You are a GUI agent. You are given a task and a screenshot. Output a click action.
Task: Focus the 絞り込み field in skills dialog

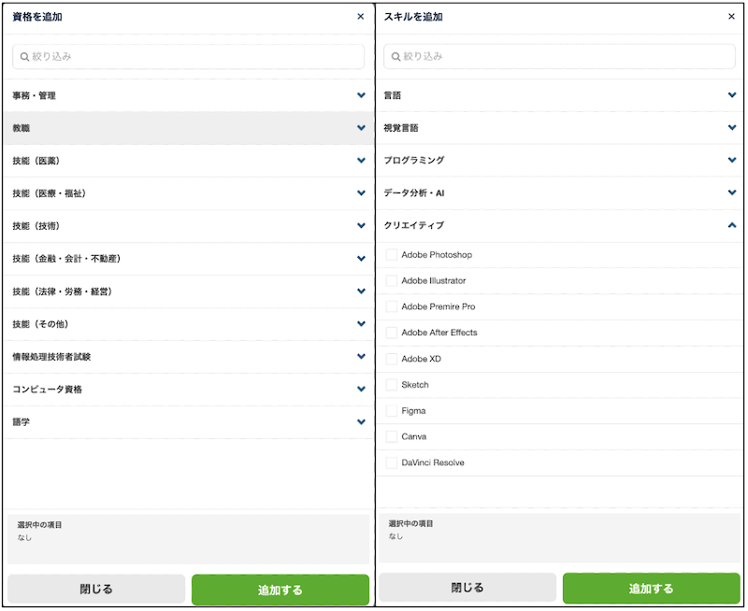point(559,57)
